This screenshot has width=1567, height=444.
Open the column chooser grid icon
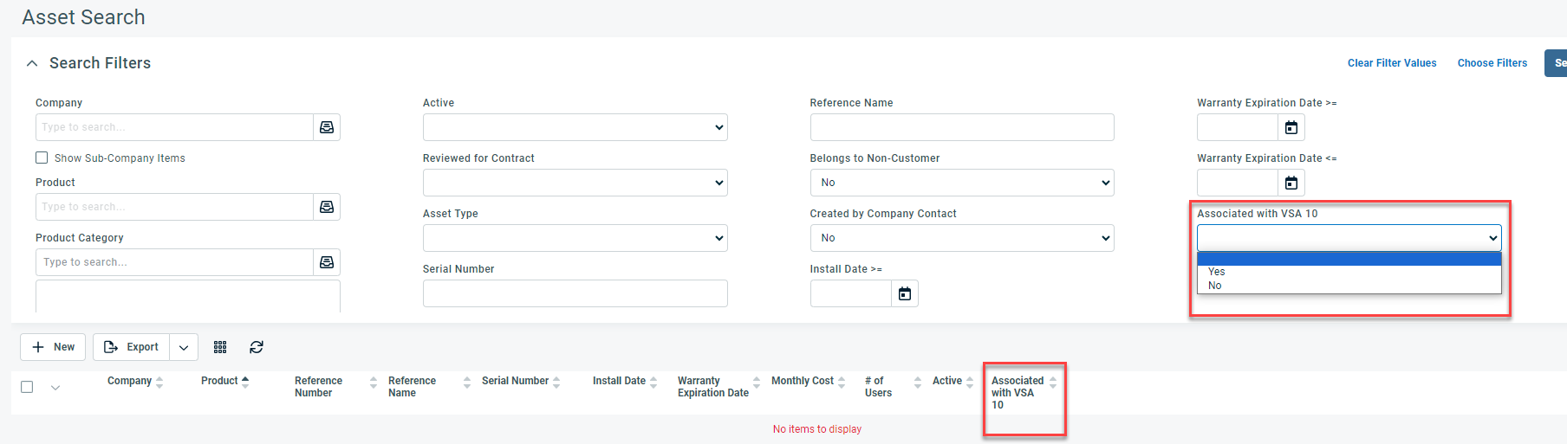(x=220, y=347)
